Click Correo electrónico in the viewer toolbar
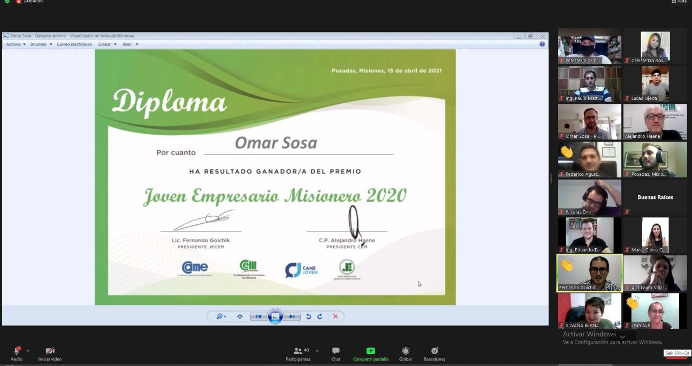The image size is (692, 366). pyautogui.click(x=74, y=44)
